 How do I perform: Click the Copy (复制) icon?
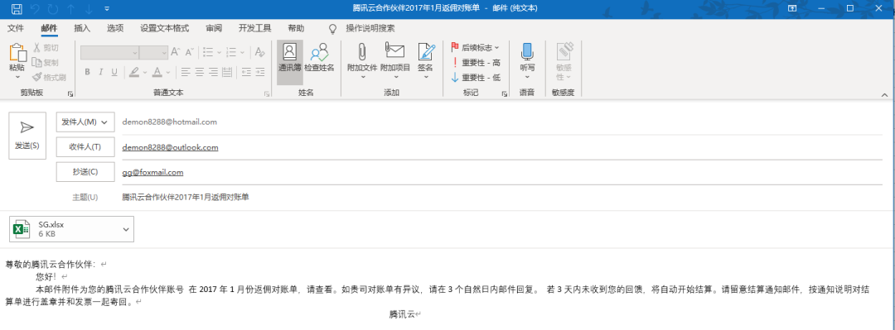37,63
